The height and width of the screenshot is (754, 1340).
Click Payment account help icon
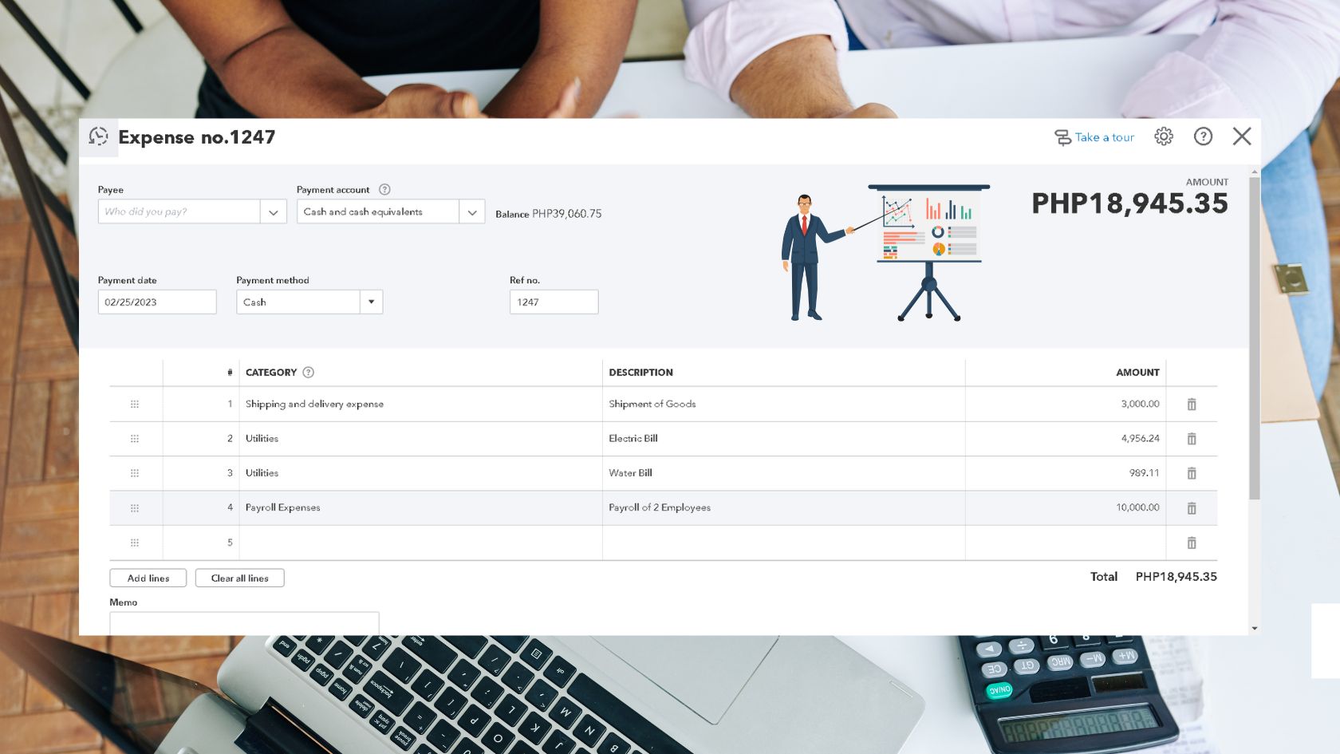coord(384,189)
